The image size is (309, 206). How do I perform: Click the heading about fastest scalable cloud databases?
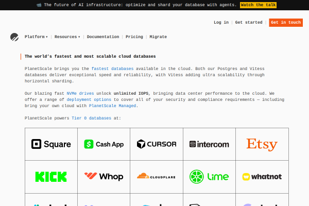[x=90, y=56]
